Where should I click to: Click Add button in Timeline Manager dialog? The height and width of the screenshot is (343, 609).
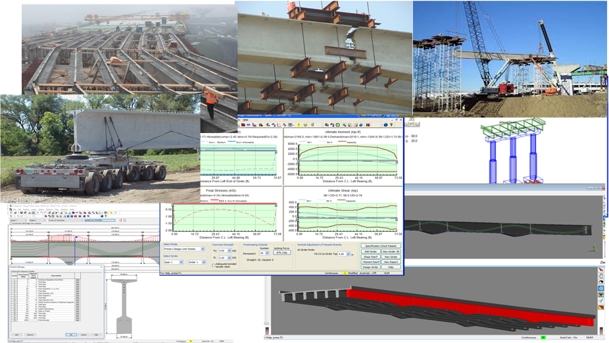(x=16, y=335)
